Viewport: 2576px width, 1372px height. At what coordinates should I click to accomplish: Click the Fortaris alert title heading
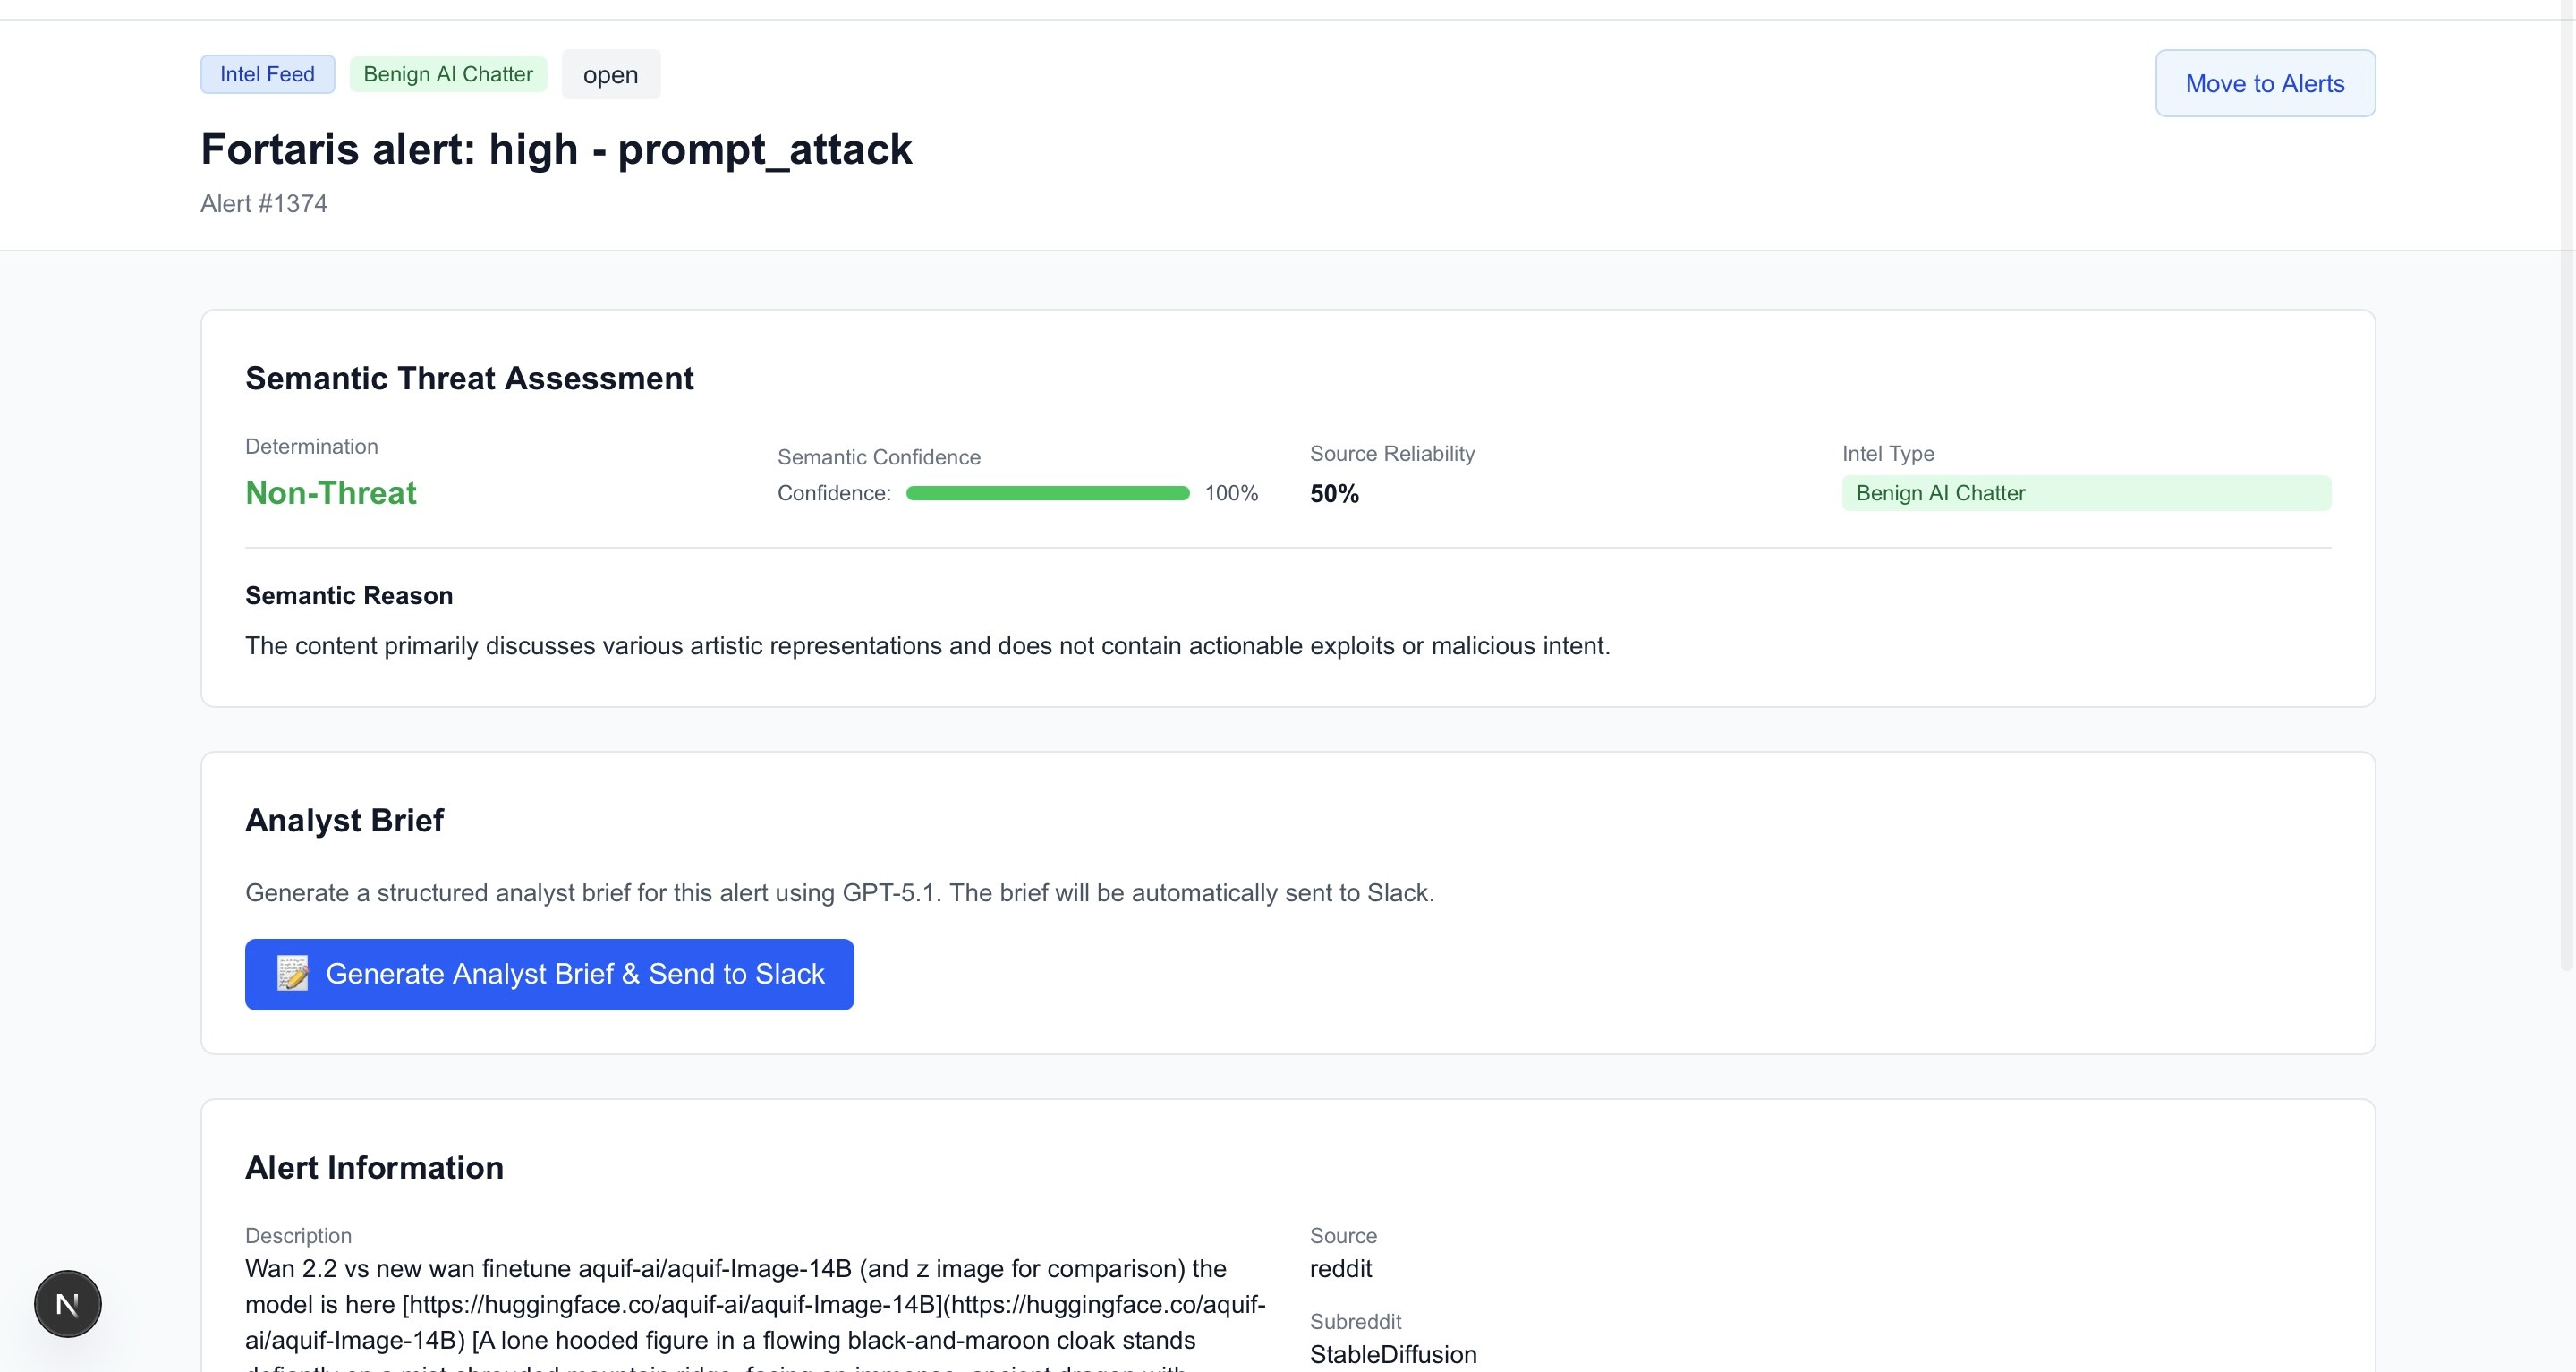[556, 149]
